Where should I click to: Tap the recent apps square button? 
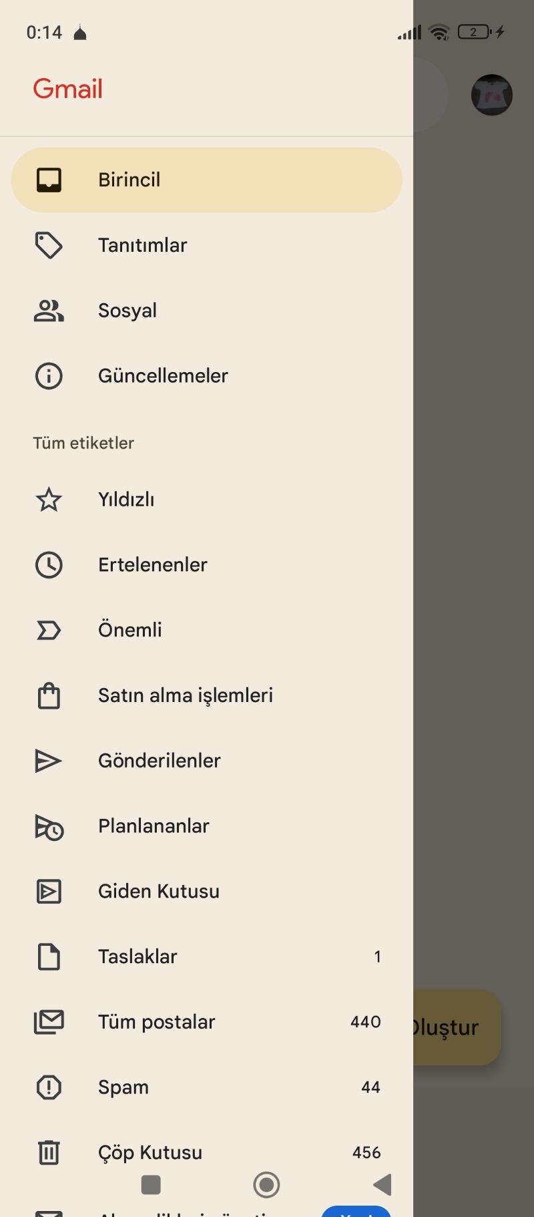click(x=151, y=1185)
